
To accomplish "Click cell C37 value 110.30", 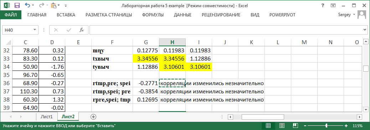I will pyautogui.click(x=25, y=92).
